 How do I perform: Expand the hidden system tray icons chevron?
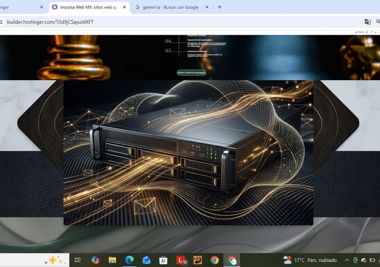[347, 260]
